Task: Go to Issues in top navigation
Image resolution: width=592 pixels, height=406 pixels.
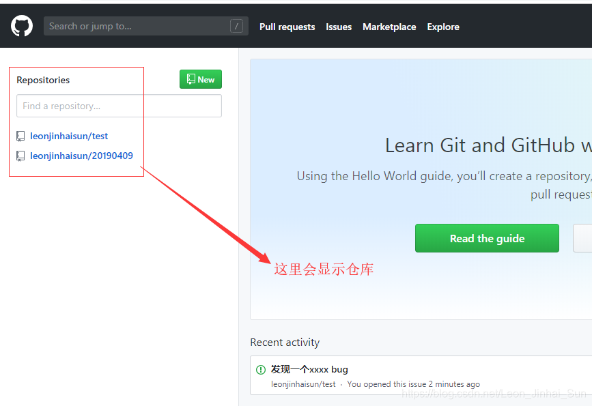Action: 339,27
